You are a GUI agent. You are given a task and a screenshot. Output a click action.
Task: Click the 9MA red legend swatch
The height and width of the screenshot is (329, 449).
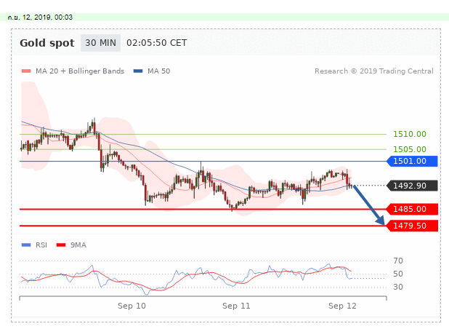click(61, 245)
